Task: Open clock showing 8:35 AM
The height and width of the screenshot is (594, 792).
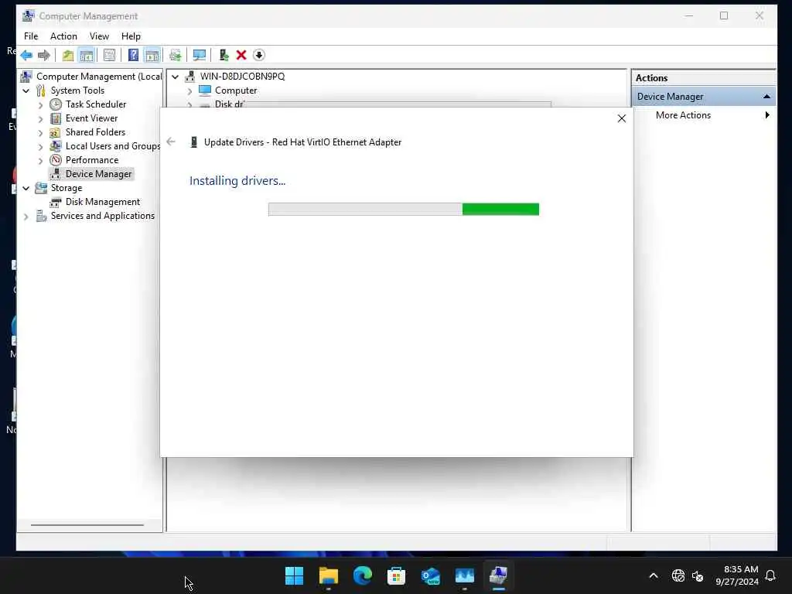Action: pos(737,575)
